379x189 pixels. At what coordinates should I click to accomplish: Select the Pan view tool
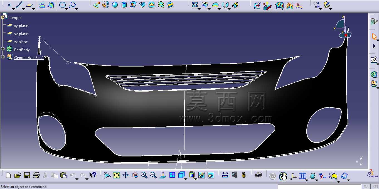tap(125, 175)
